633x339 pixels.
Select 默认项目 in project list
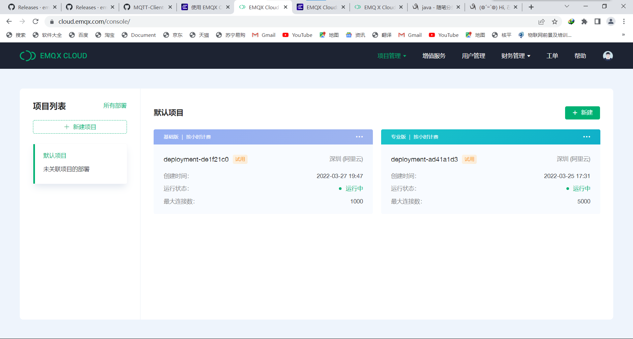click(55, 156)
